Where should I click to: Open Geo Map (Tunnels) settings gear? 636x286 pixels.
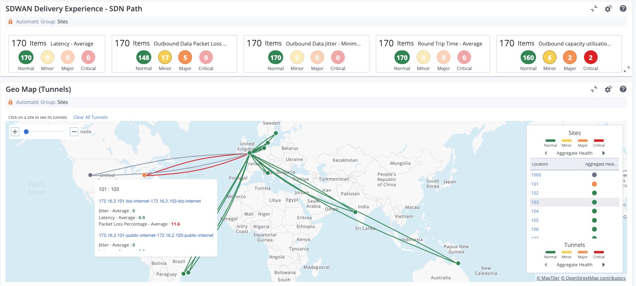tap(608, 89)
